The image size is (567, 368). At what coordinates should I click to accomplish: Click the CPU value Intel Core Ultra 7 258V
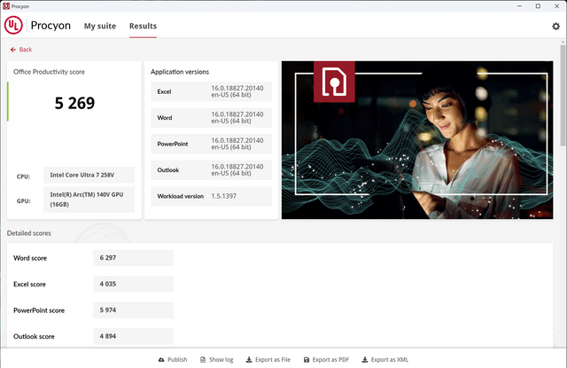tap(89, 176)
